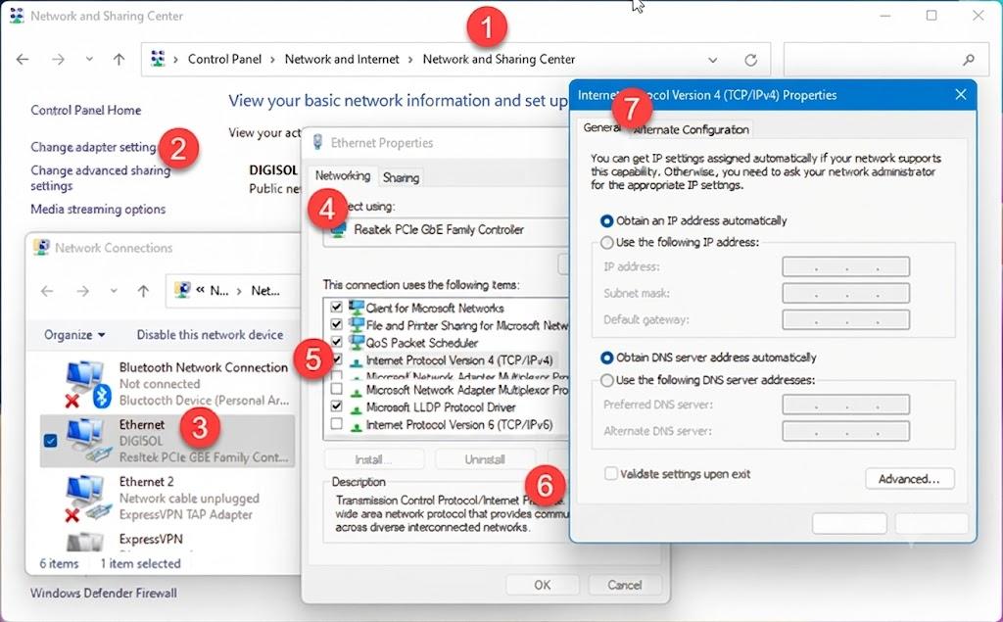Click Realtek PCIe GbE Family Controller field
1003x622 pixels.
click(x=446, y=230)
